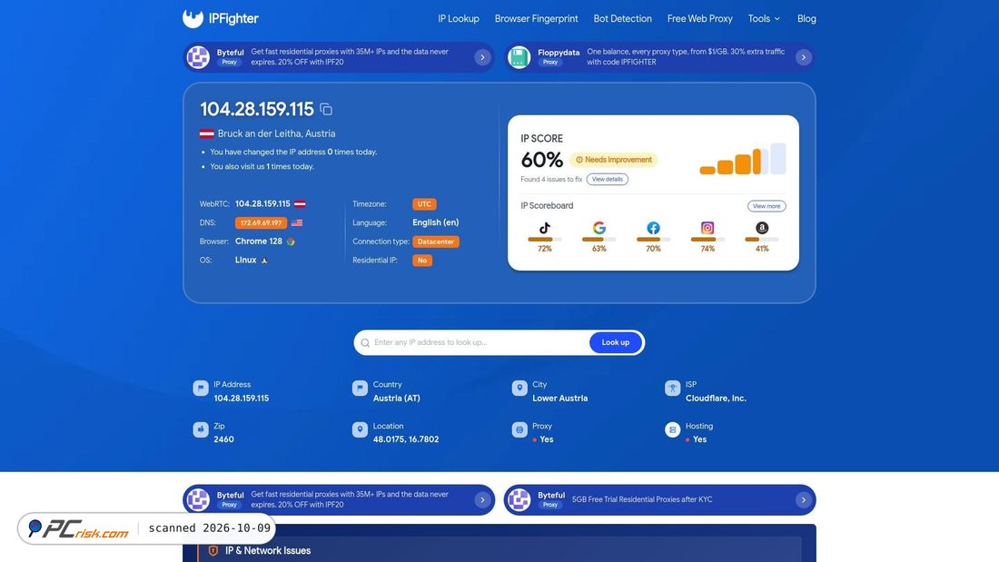Click the Location pin icon

pyautogui.click(x=360, y=430)
